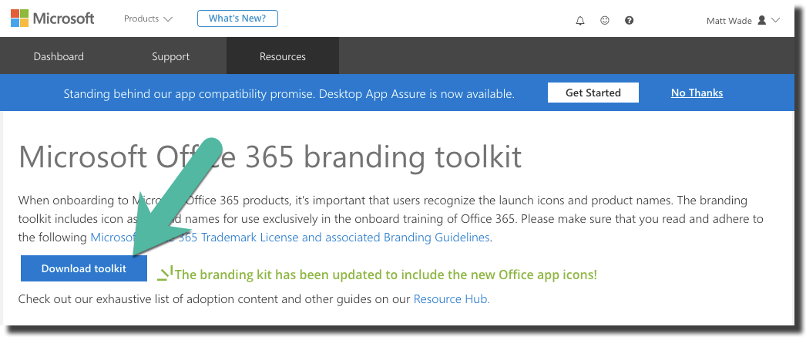Open the Dashboard tab

click(59, 56)
